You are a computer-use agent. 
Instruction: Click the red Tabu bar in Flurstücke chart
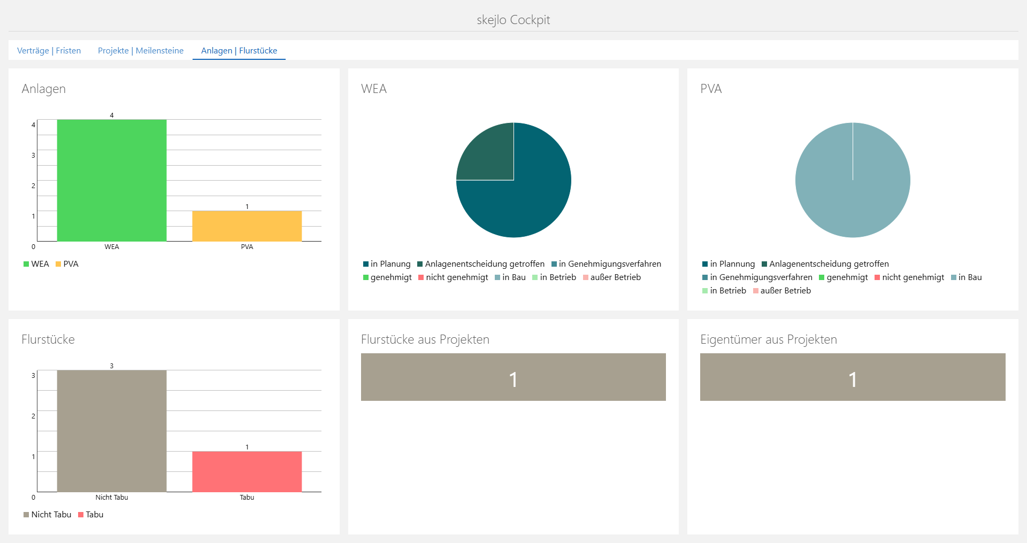tap(247, 471)
